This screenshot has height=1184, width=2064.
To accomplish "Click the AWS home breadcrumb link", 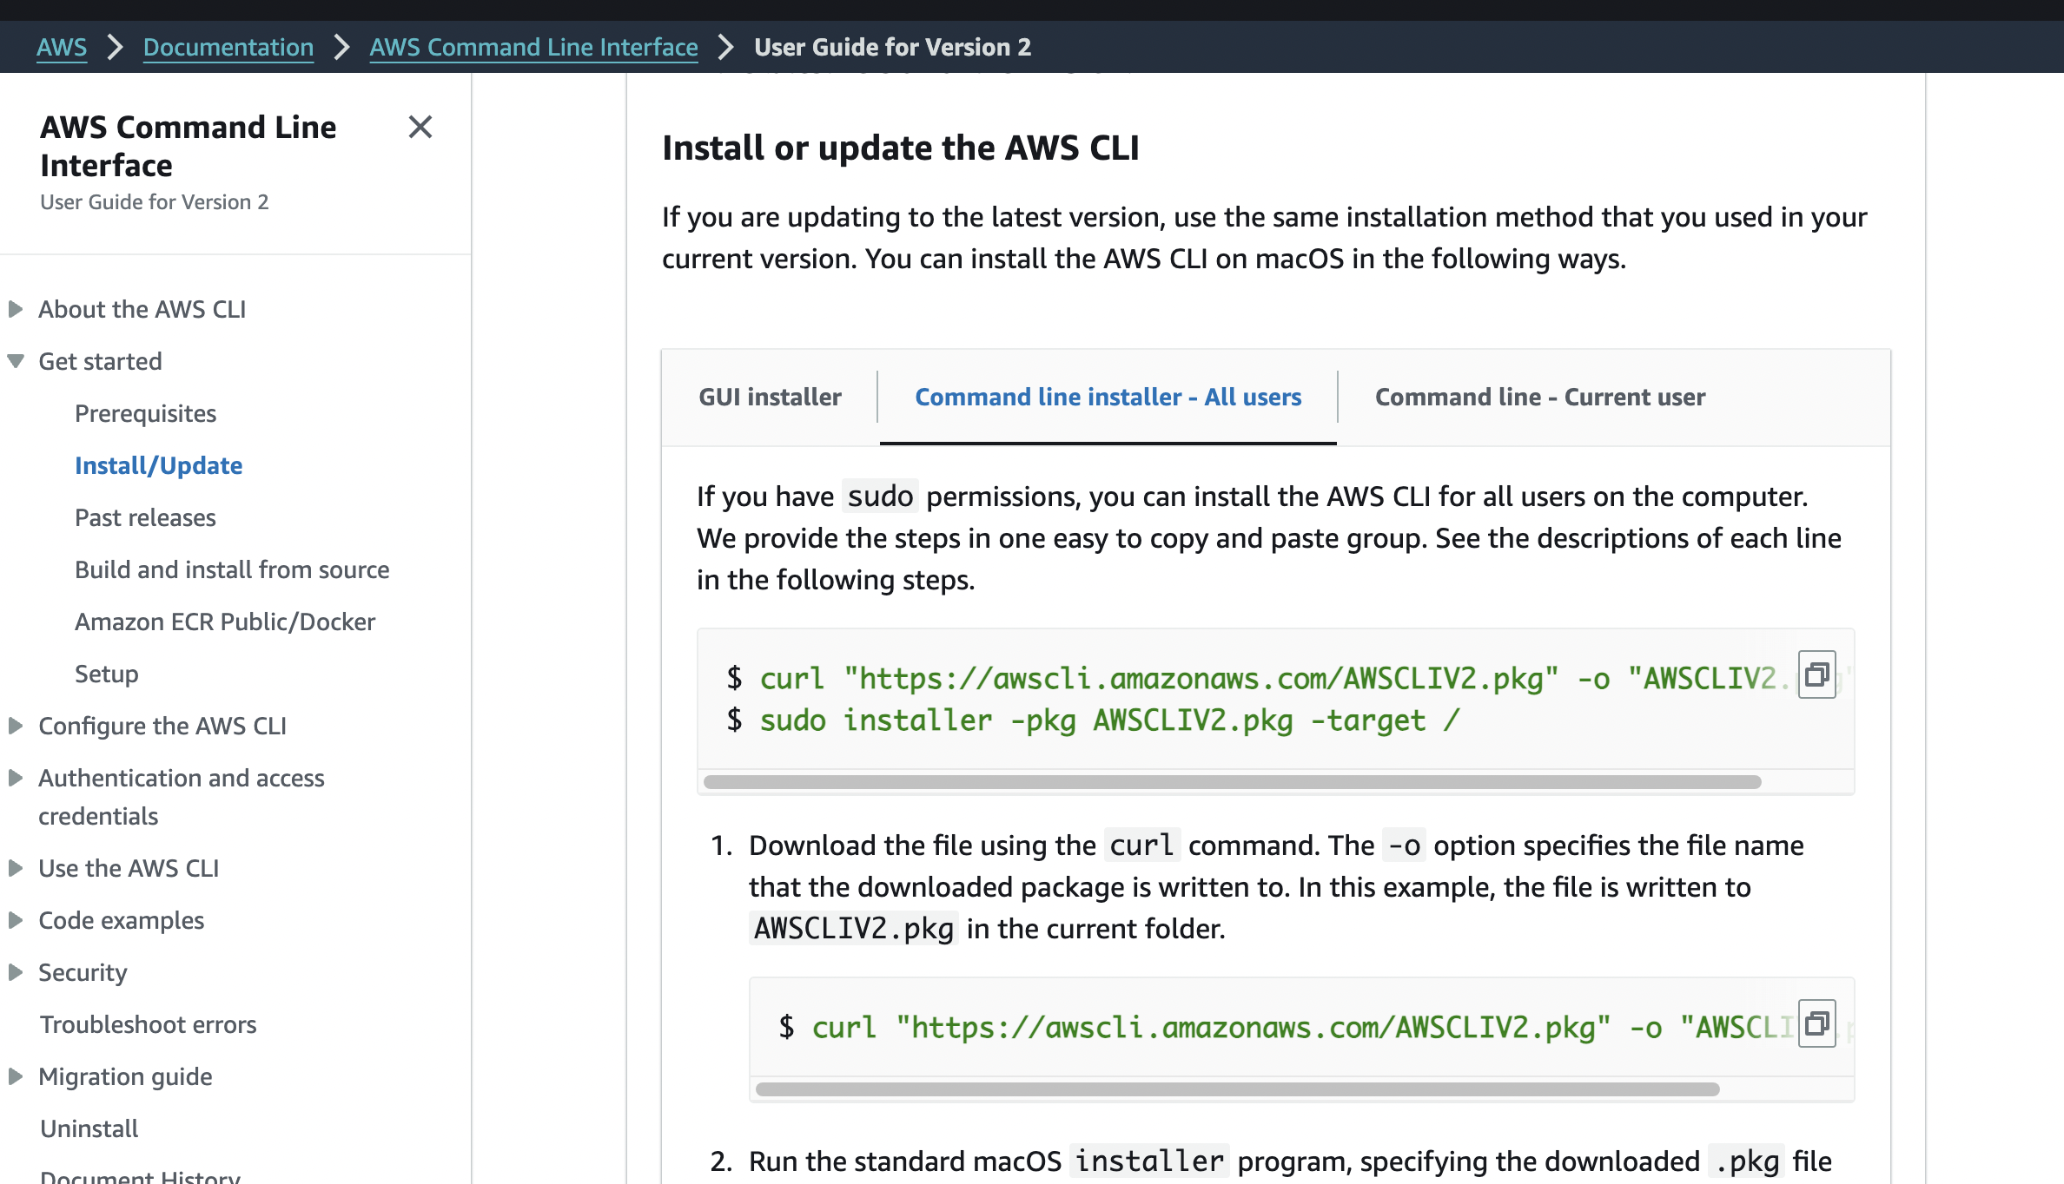I will pyautogui.click(x=62, y=47).
